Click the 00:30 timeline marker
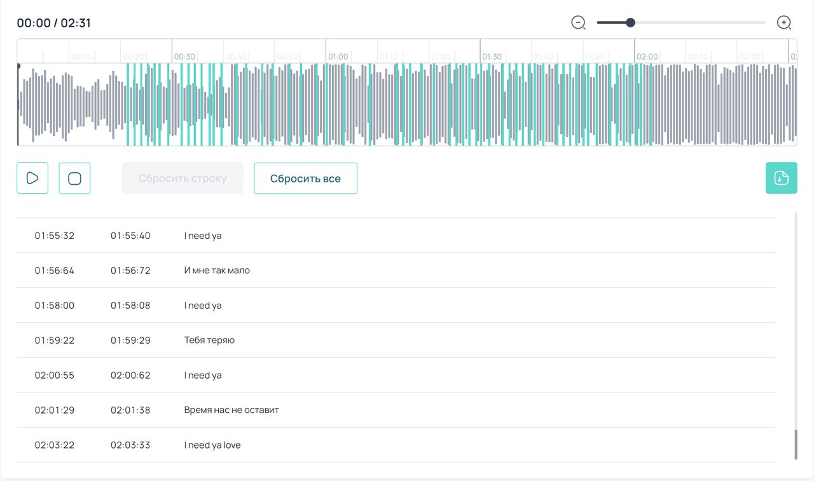814x481 pixels. click(184, 57)
